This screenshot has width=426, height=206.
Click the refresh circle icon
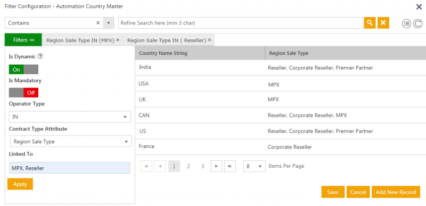click(418, 24)
